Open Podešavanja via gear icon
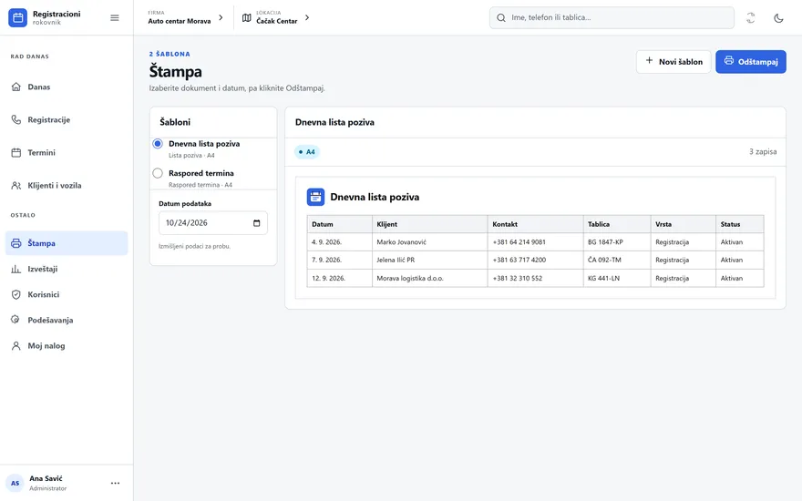802x501 pixels. click(x=16, y=320)
